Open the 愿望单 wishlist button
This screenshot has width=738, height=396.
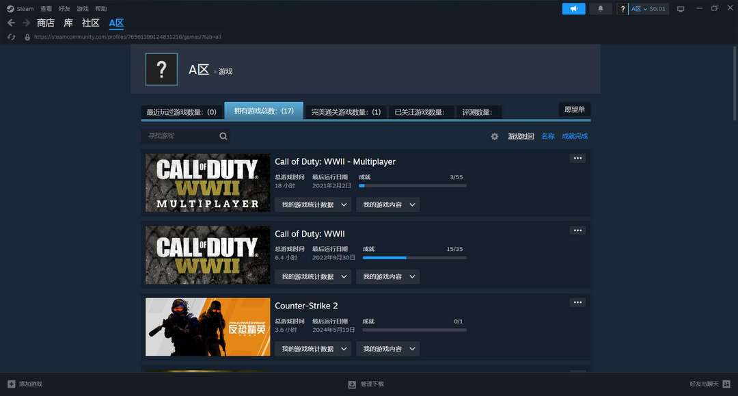pyautogui.click(x=574, y=109)
